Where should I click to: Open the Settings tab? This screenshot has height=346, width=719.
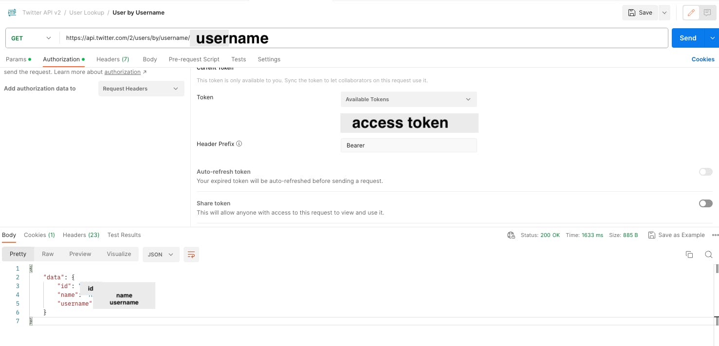pyautogui.click(x=269, y=59)
